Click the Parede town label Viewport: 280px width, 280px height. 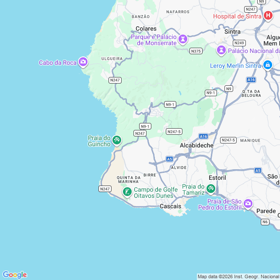[266, 211]
